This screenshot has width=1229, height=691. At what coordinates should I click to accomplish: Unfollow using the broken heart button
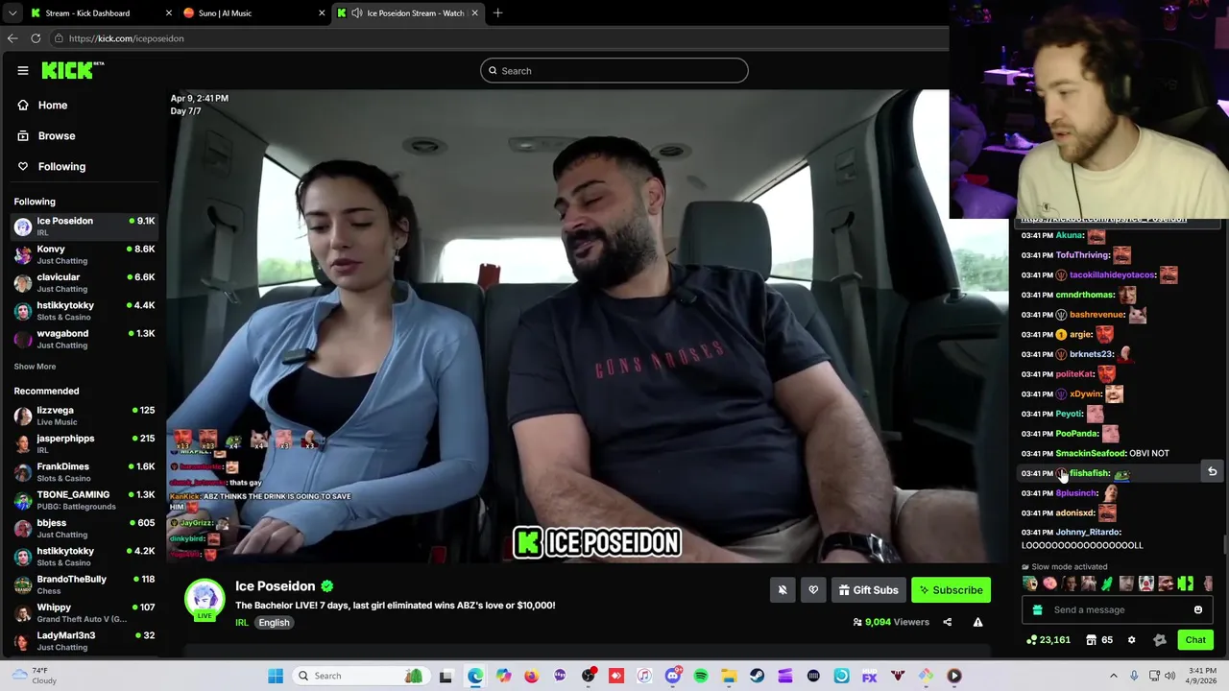pos(813,590)
